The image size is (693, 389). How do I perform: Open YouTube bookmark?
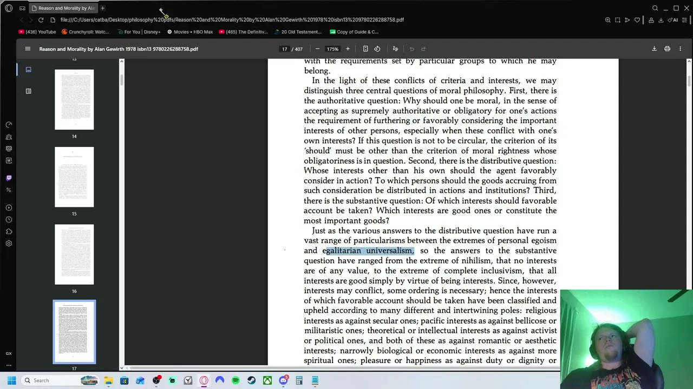[x=37, y=32]
